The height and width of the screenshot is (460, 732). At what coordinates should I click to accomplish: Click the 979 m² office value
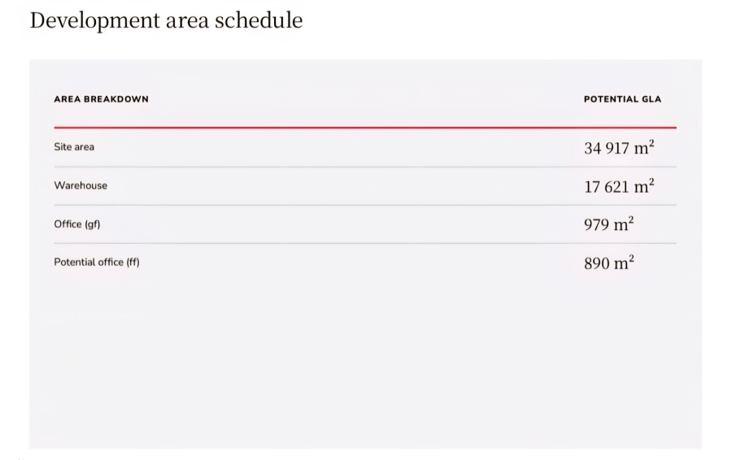pos(608,224)
